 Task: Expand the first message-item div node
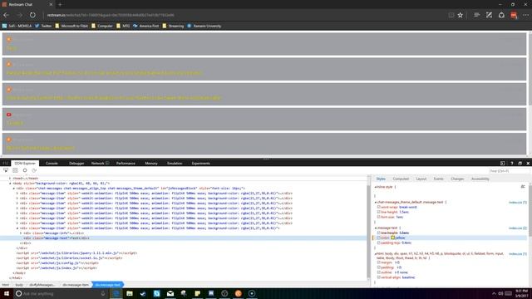[17, 194]
